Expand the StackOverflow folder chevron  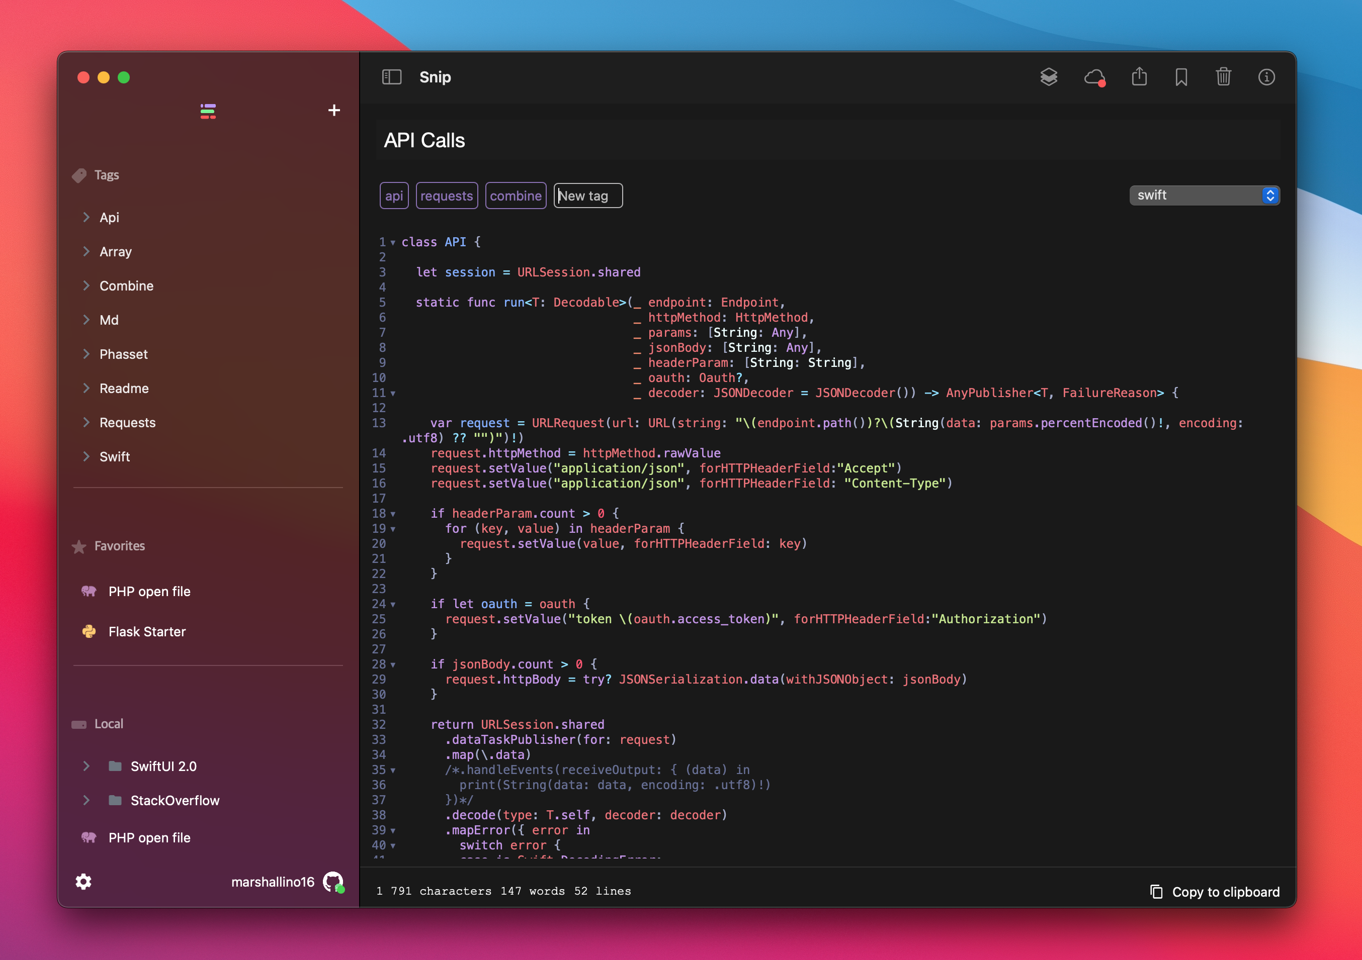click(x=87, y=801)
